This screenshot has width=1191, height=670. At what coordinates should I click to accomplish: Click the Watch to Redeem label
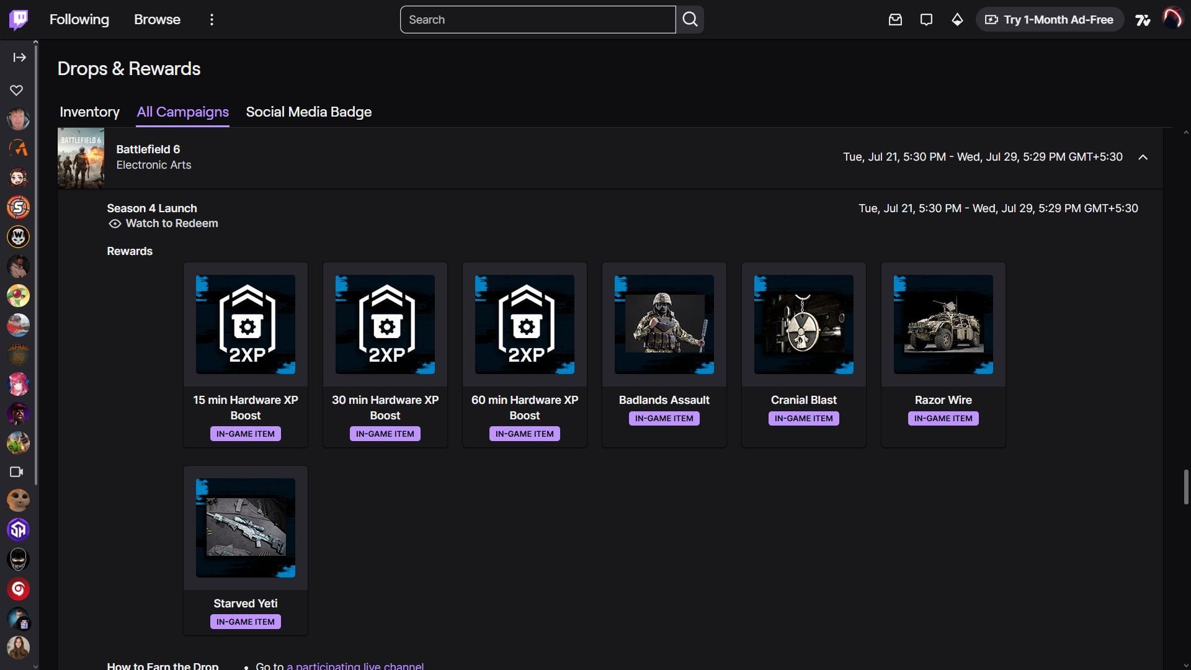(x=172, y=223)
